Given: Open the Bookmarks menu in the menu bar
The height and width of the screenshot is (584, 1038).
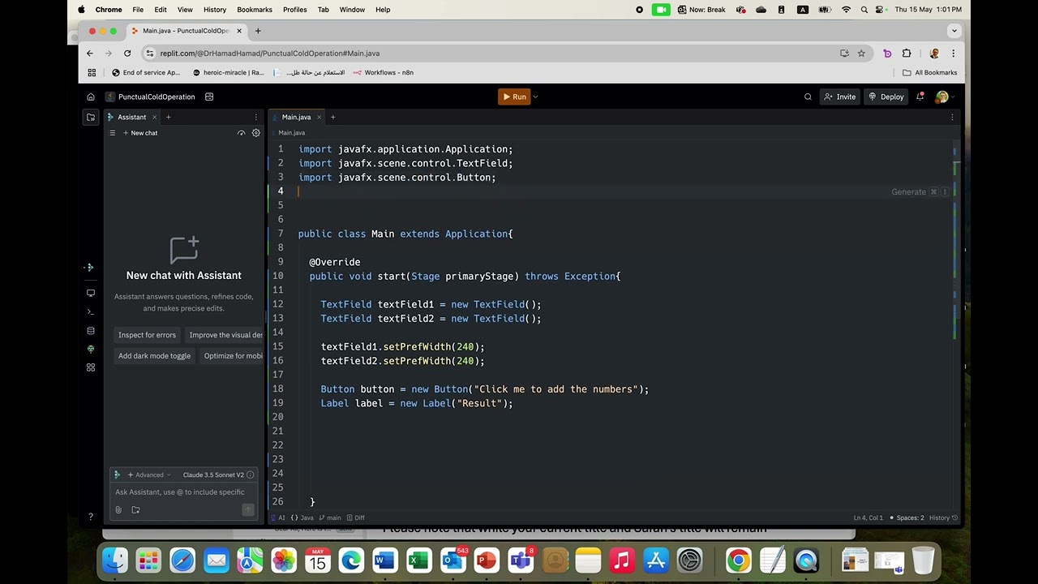Looking at the screenshot, I should 255,10.
